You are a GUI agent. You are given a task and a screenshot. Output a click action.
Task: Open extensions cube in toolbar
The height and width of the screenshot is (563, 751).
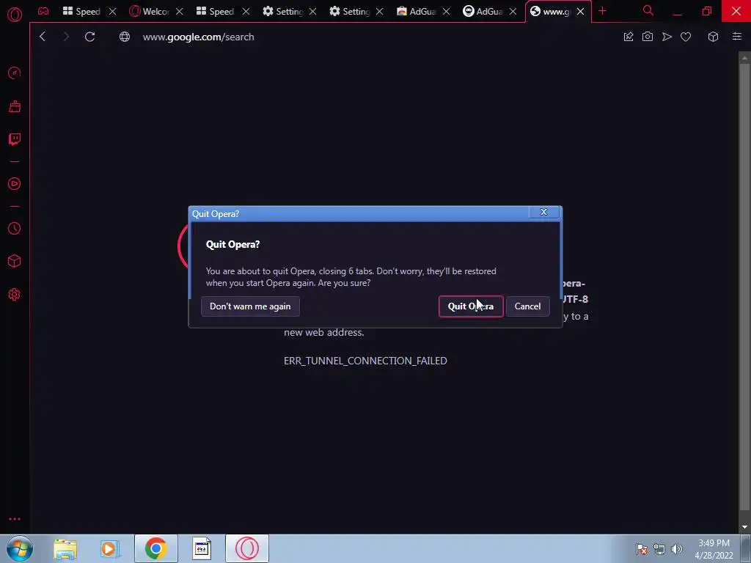point(713,37)
